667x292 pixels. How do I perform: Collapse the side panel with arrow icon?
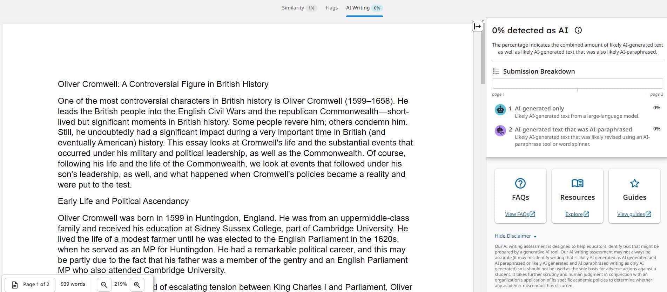pos(477,26)
